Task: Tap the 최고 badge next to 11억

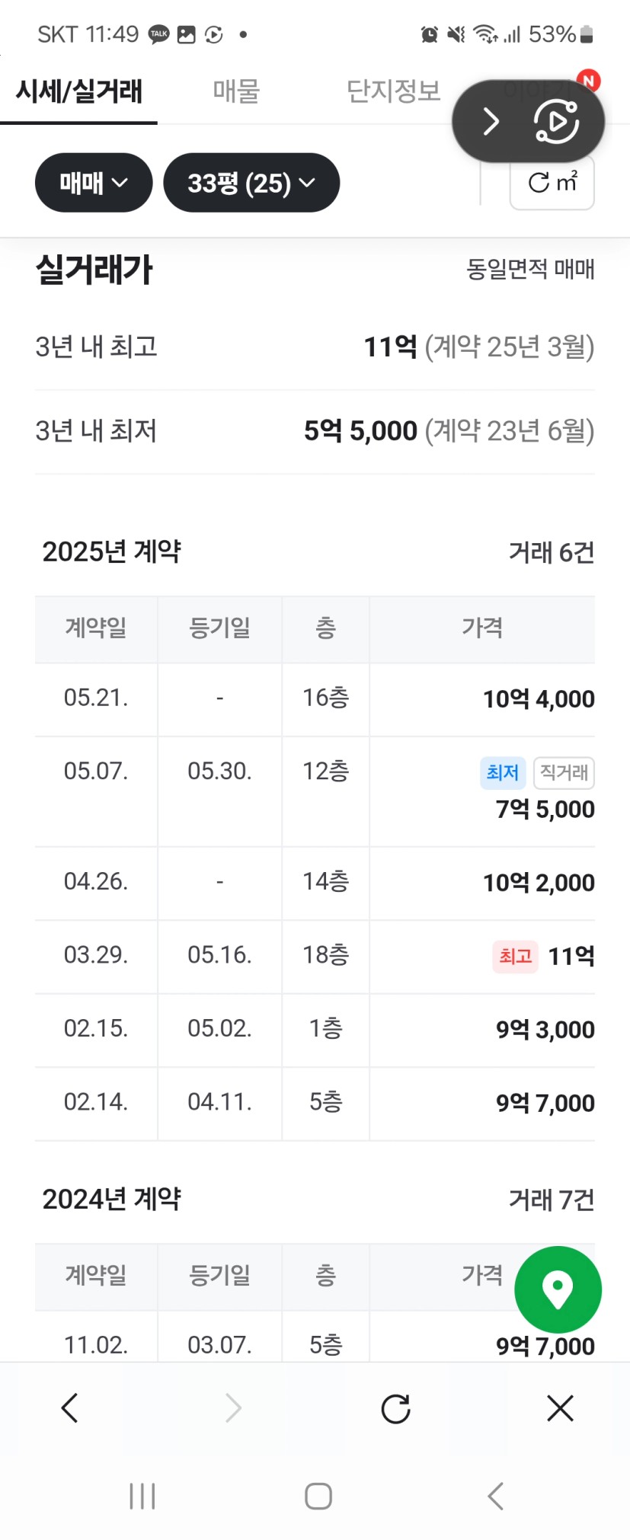Action: click(x=515, y=956)
